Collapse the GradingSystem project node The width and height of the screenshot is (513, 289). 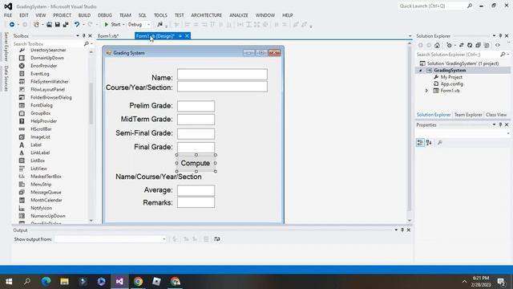[421, 71]
